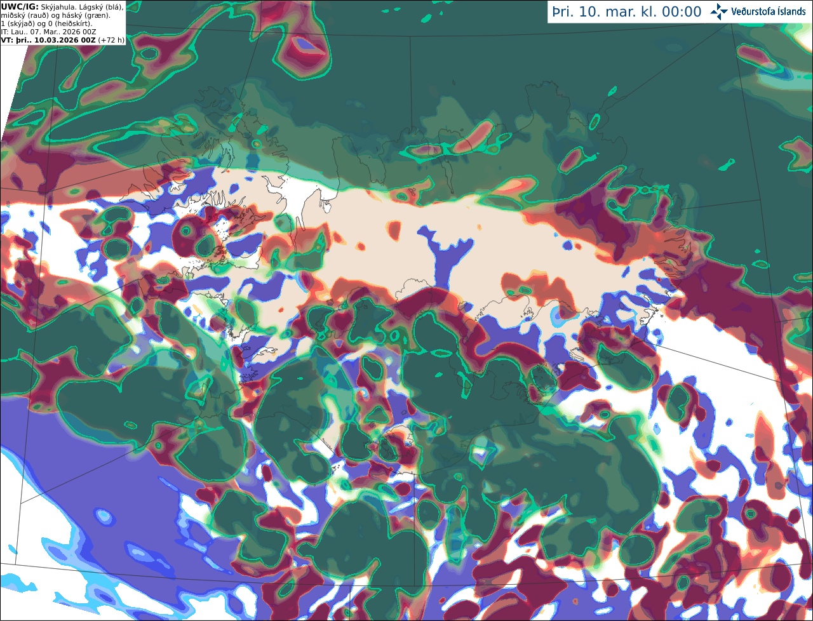Click the 'UWC/IG: Skýjahula. Lágský (blá),' legend line
813x621 pixels.
pos(62,6)
